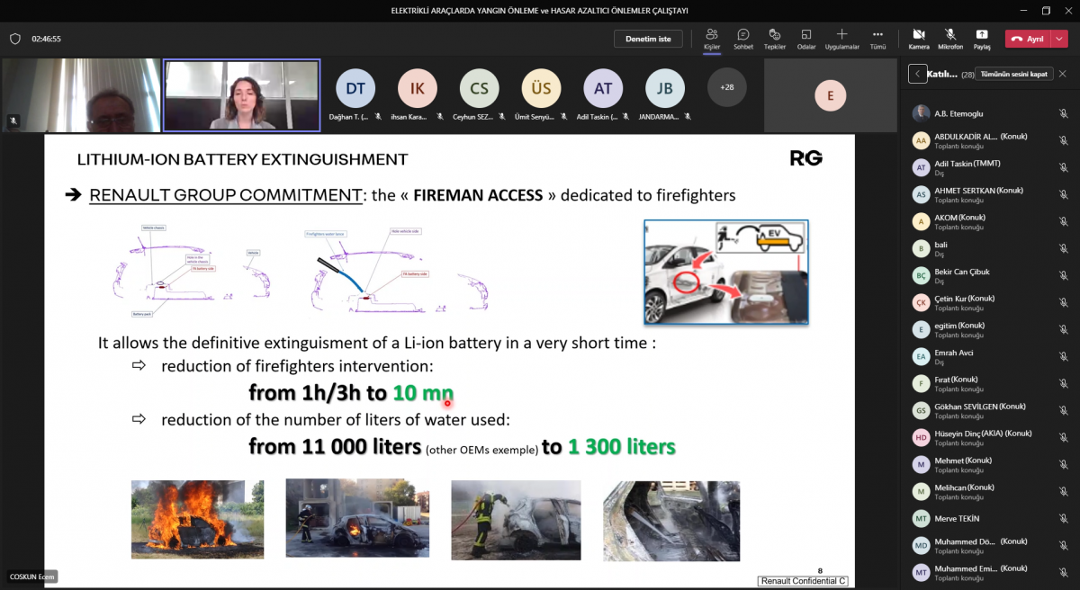Open Odalar breakout rooms
This screenshot has width=1080, height=590.
pyautogui.click(x=806, y=39)
